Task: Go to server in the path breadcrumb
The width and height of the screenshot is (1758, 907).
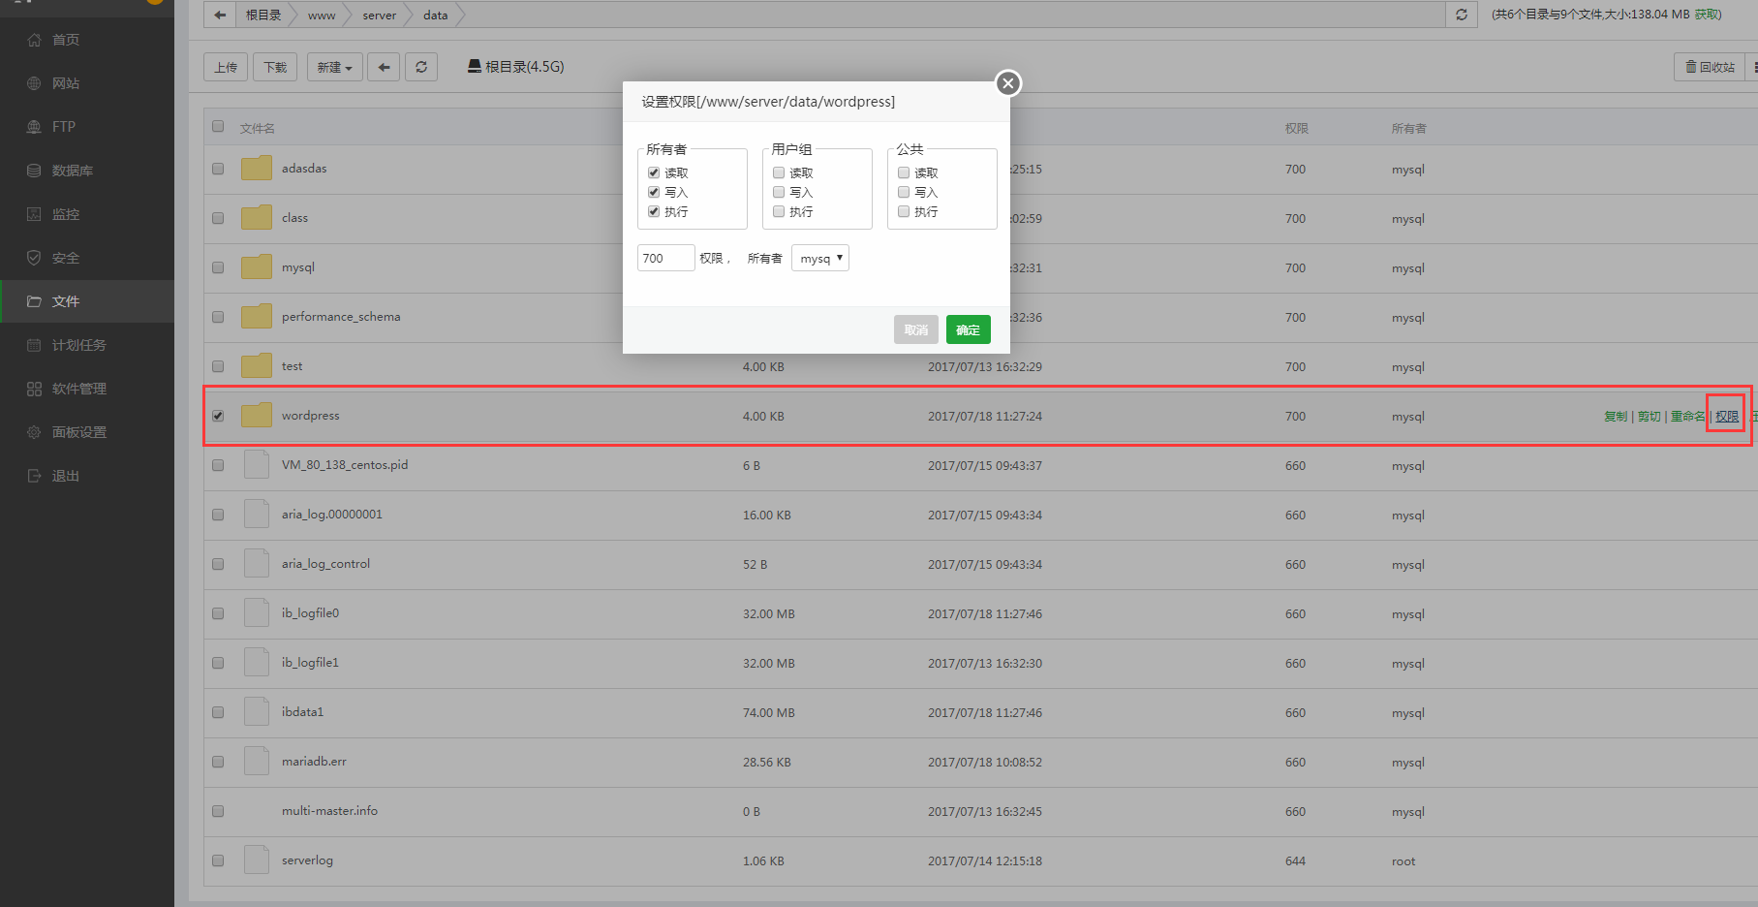Action: (x=380, y=16)
